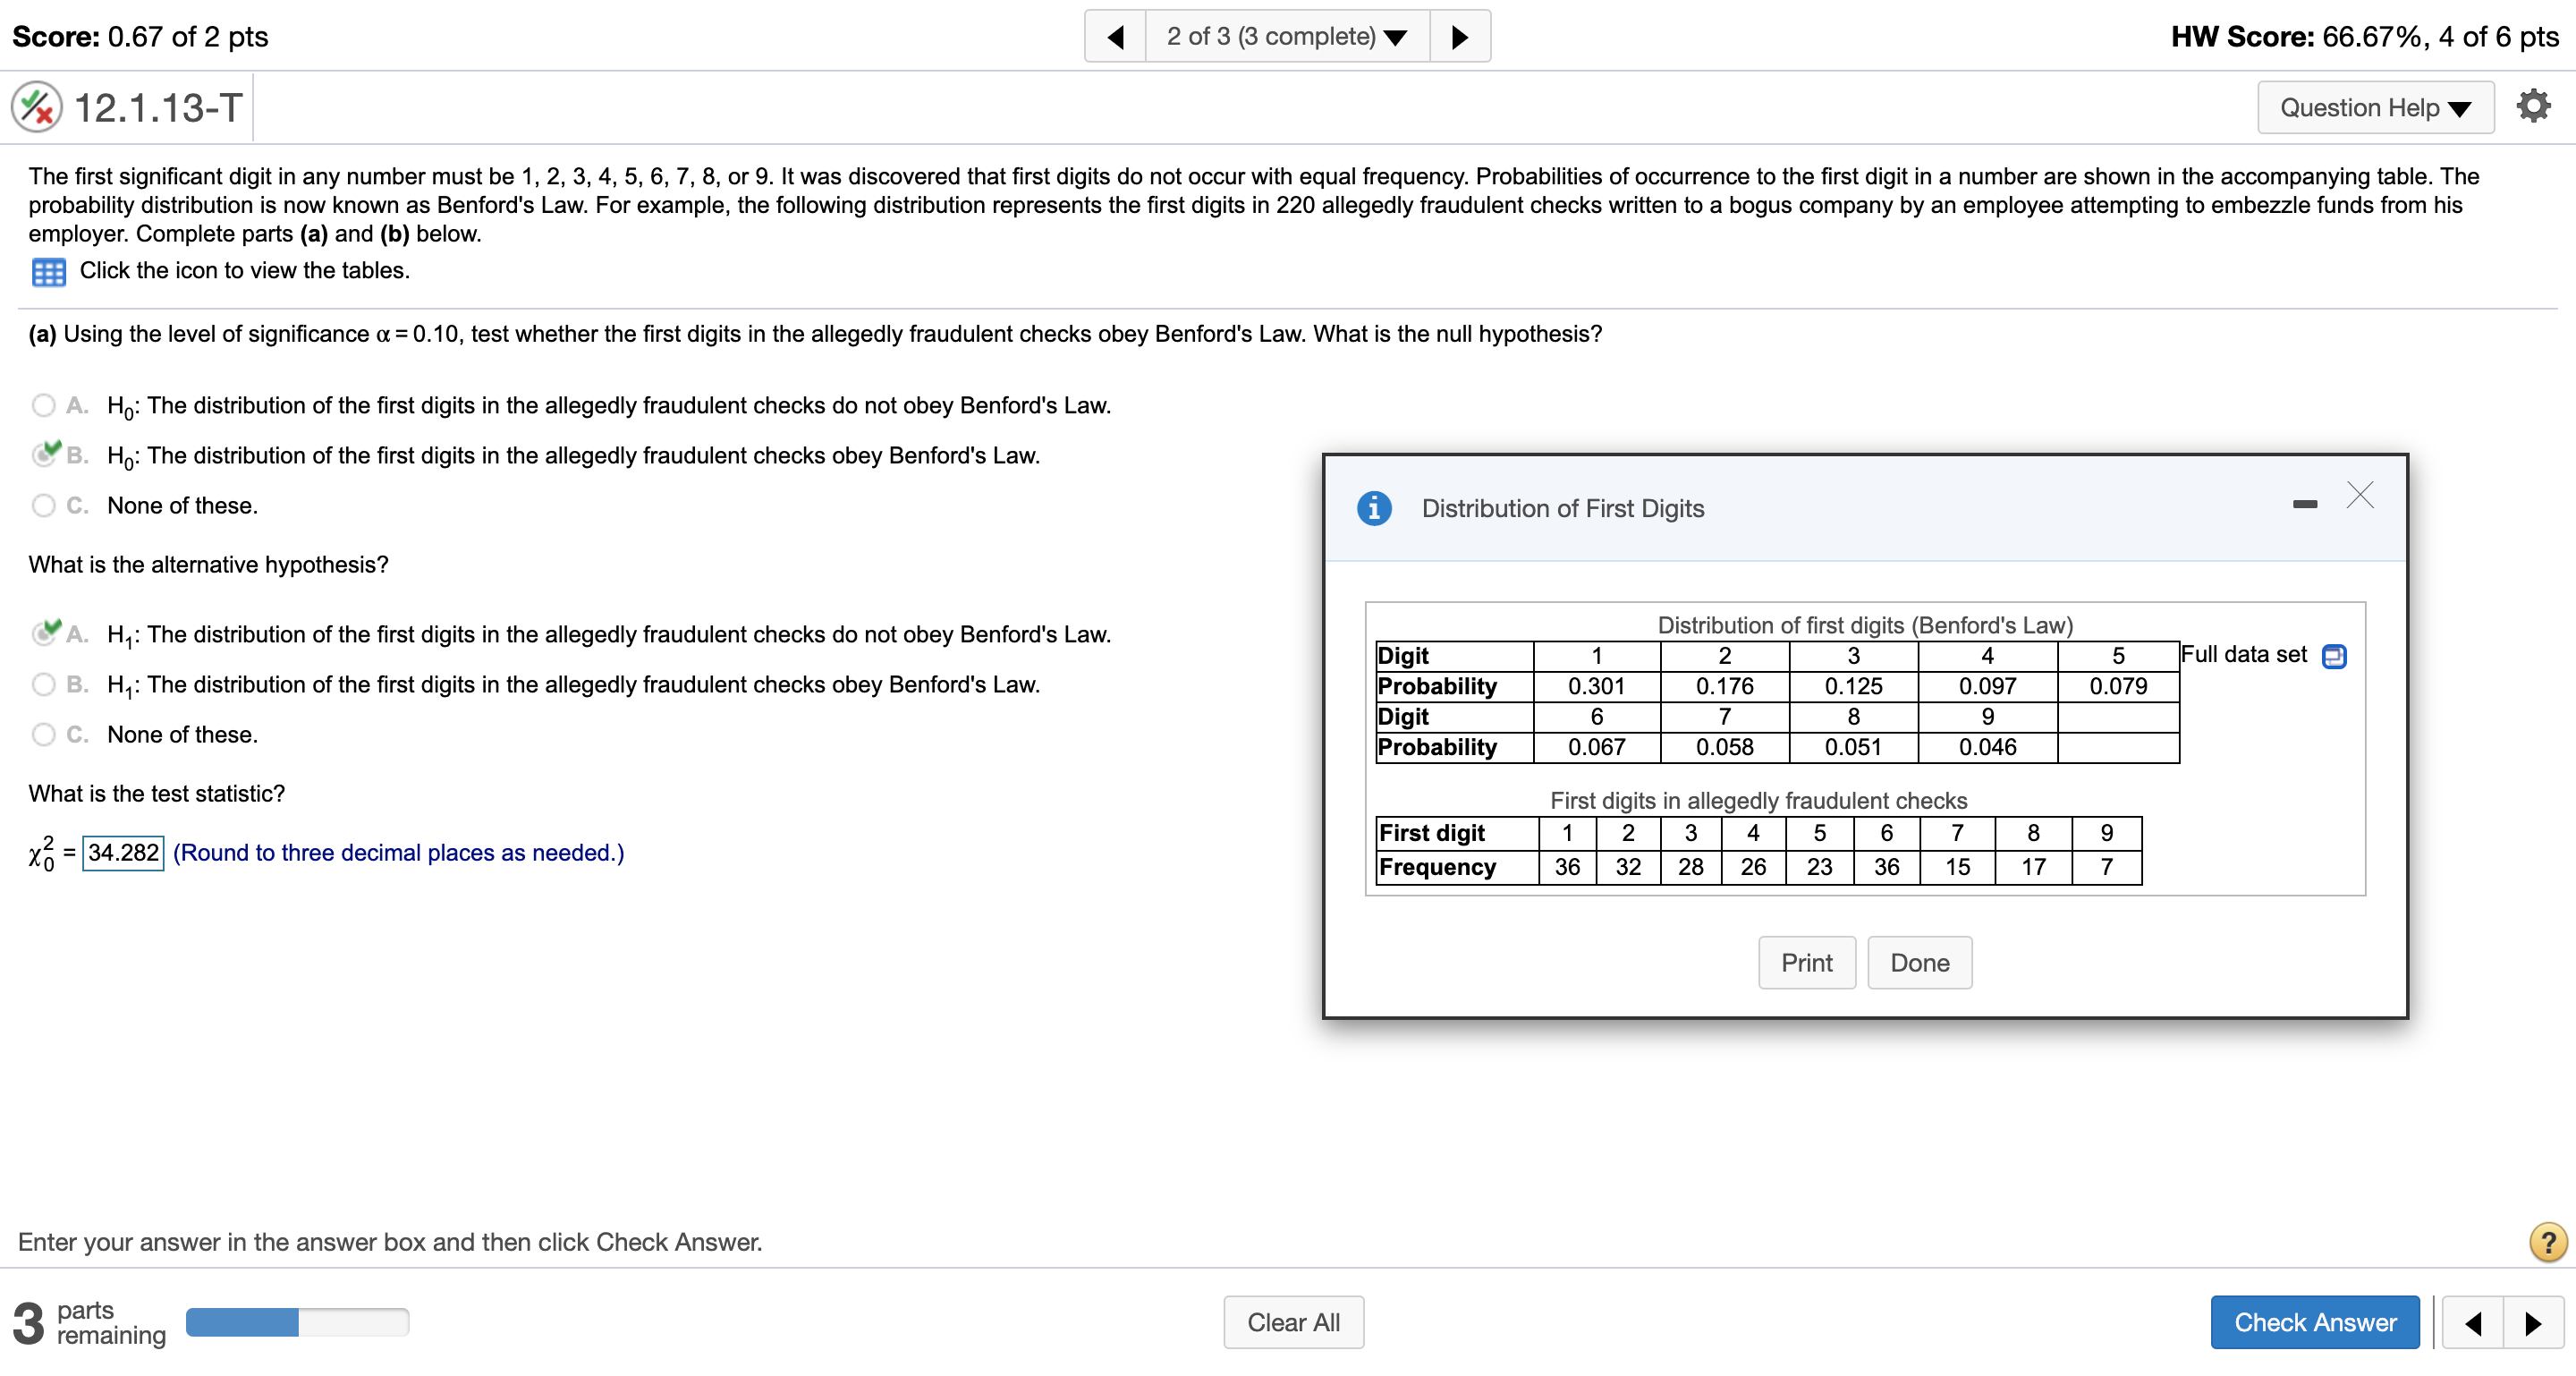Open the 2 of 3 question navigation dropdown
This screenshot has height=1376, width=2576.
(x=1287, y=35)
